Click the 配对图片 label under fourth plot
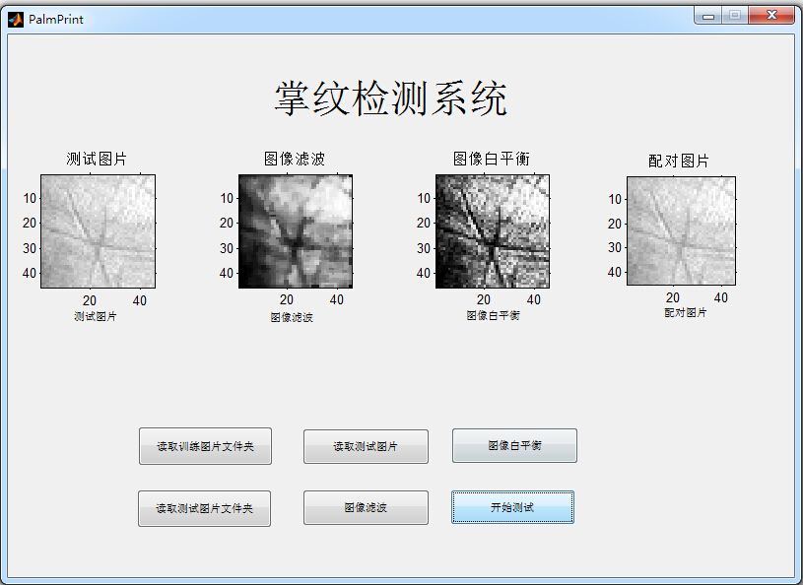803x585 pixels. (685, 312)
